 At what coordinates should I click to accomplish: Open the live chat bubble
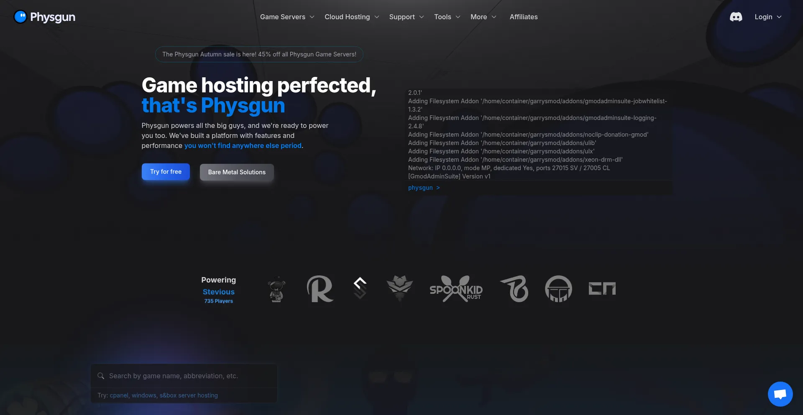click(780, 394)
